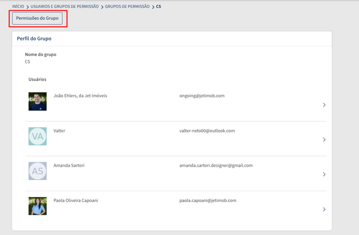Open USUARIOS E GRUPOS DE PERMISSÃO breadcrumb

click(x=64, y=6)
